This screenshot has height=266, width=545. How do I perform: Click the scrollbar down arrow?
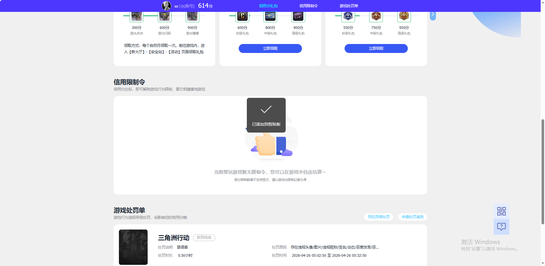tap(543, 264)
